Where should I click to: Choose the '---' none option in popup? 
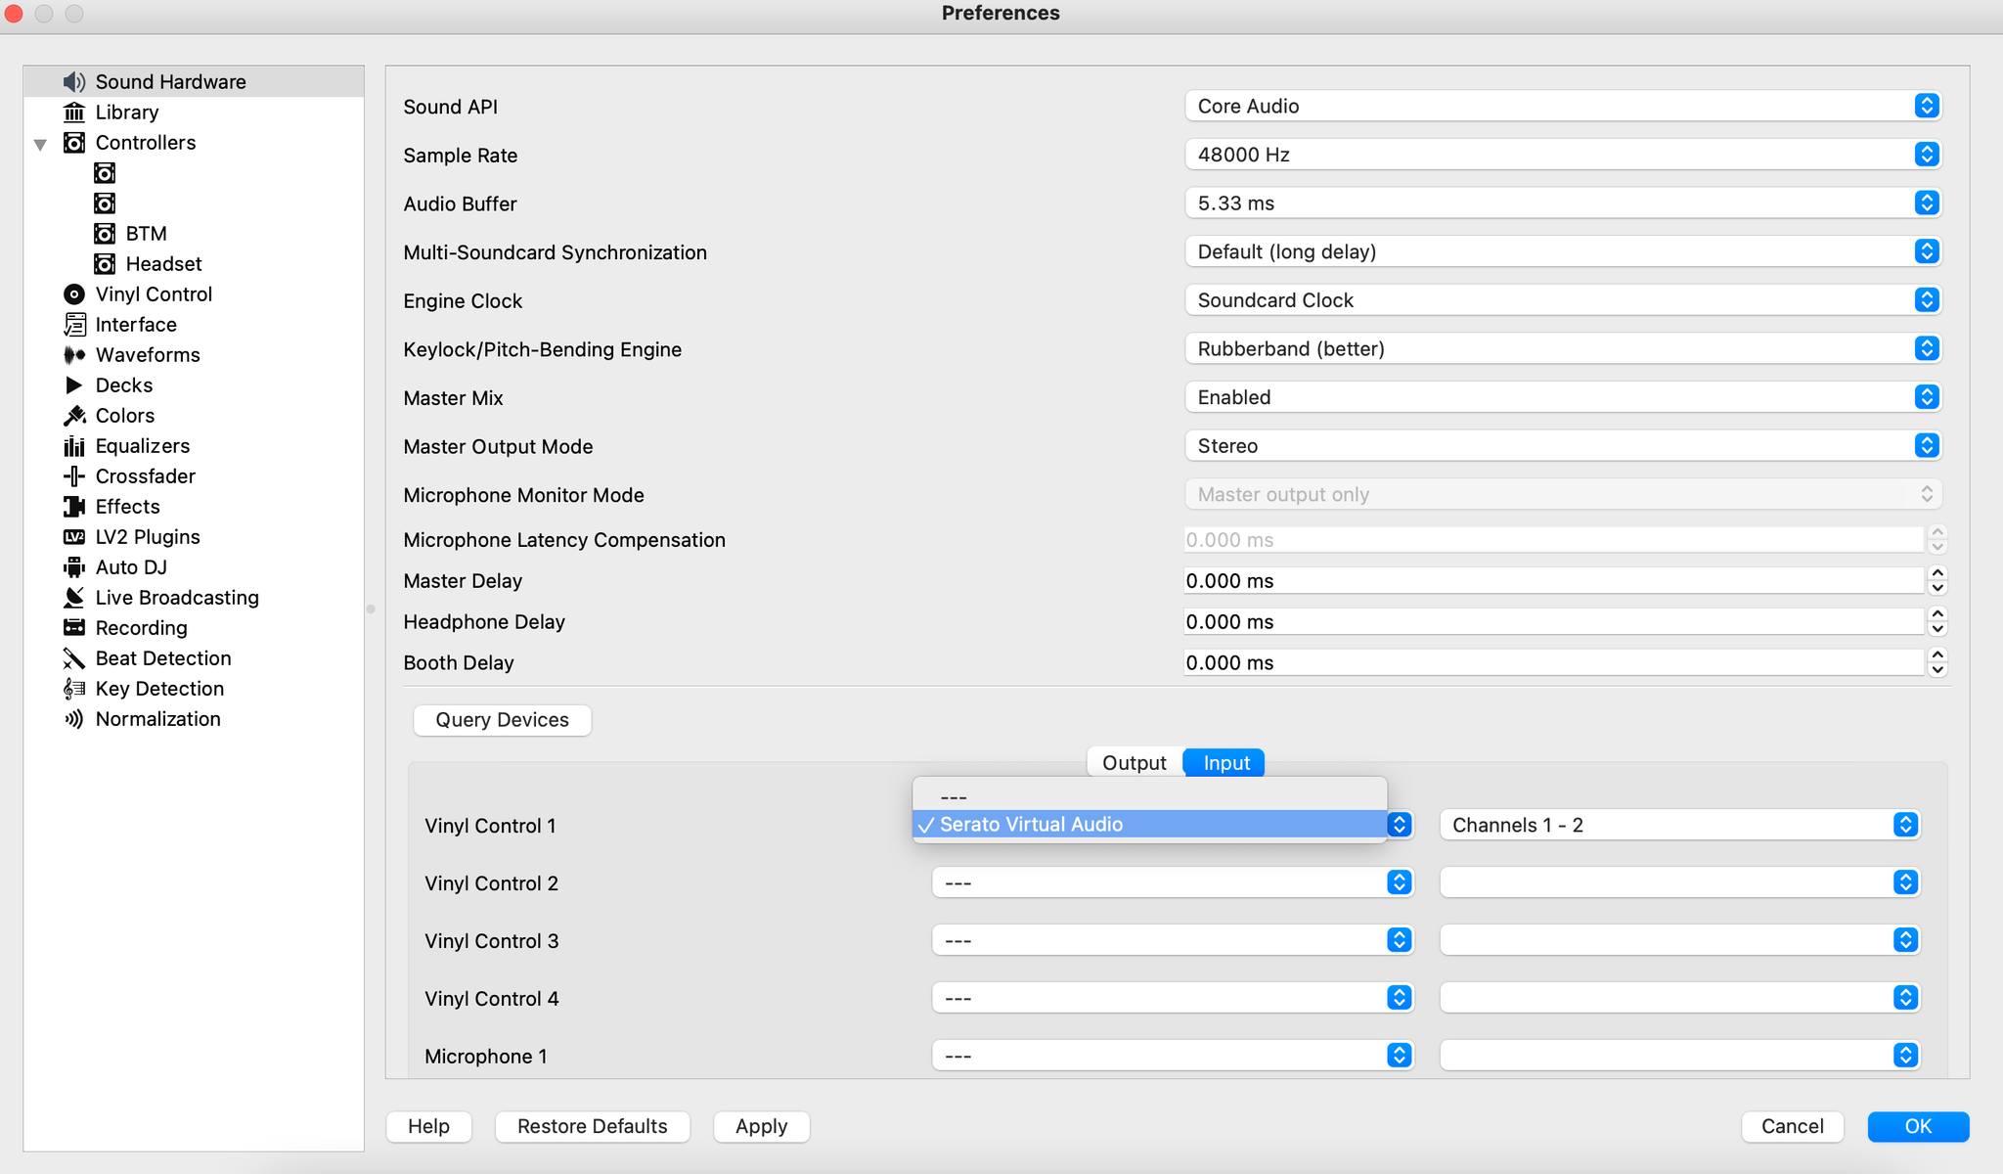(1149, 797)
